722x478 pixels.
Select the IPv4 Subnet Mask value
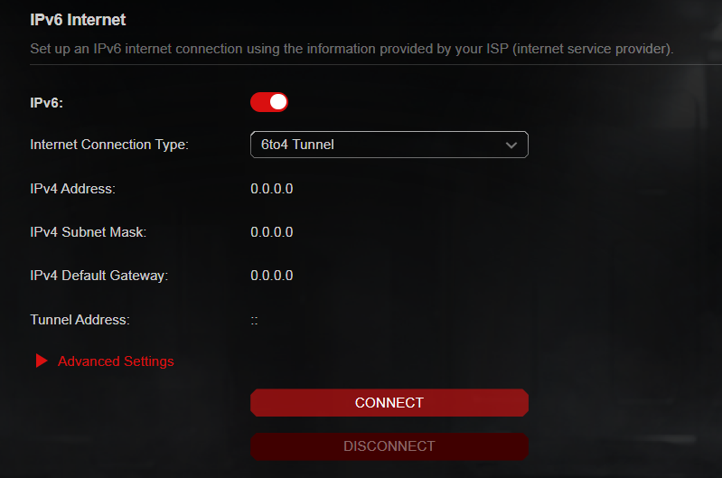tap(271, 232)
